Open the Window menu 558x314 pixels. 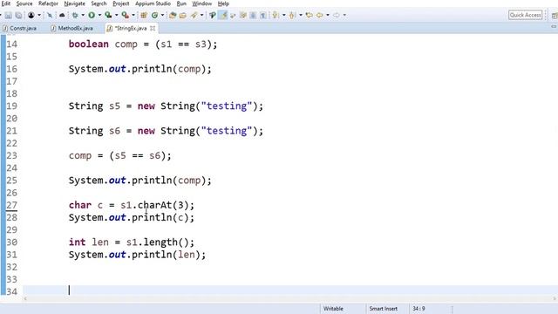click(201, 3)
